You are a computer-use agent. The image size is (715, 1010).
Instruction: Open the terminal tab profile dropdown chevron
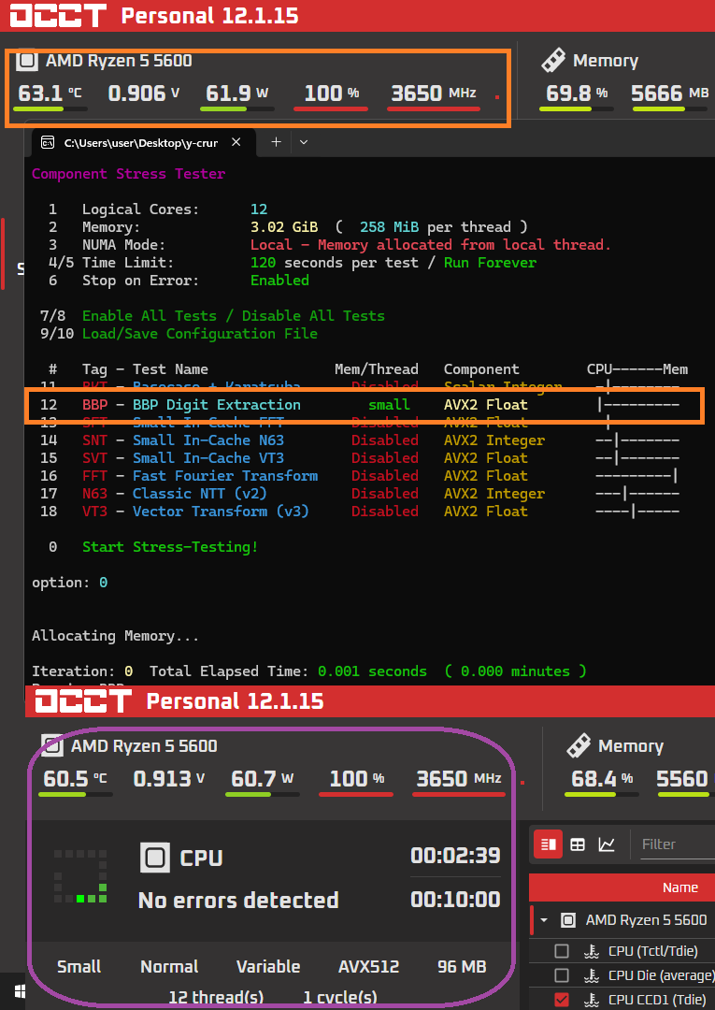[x=304, y=142]
